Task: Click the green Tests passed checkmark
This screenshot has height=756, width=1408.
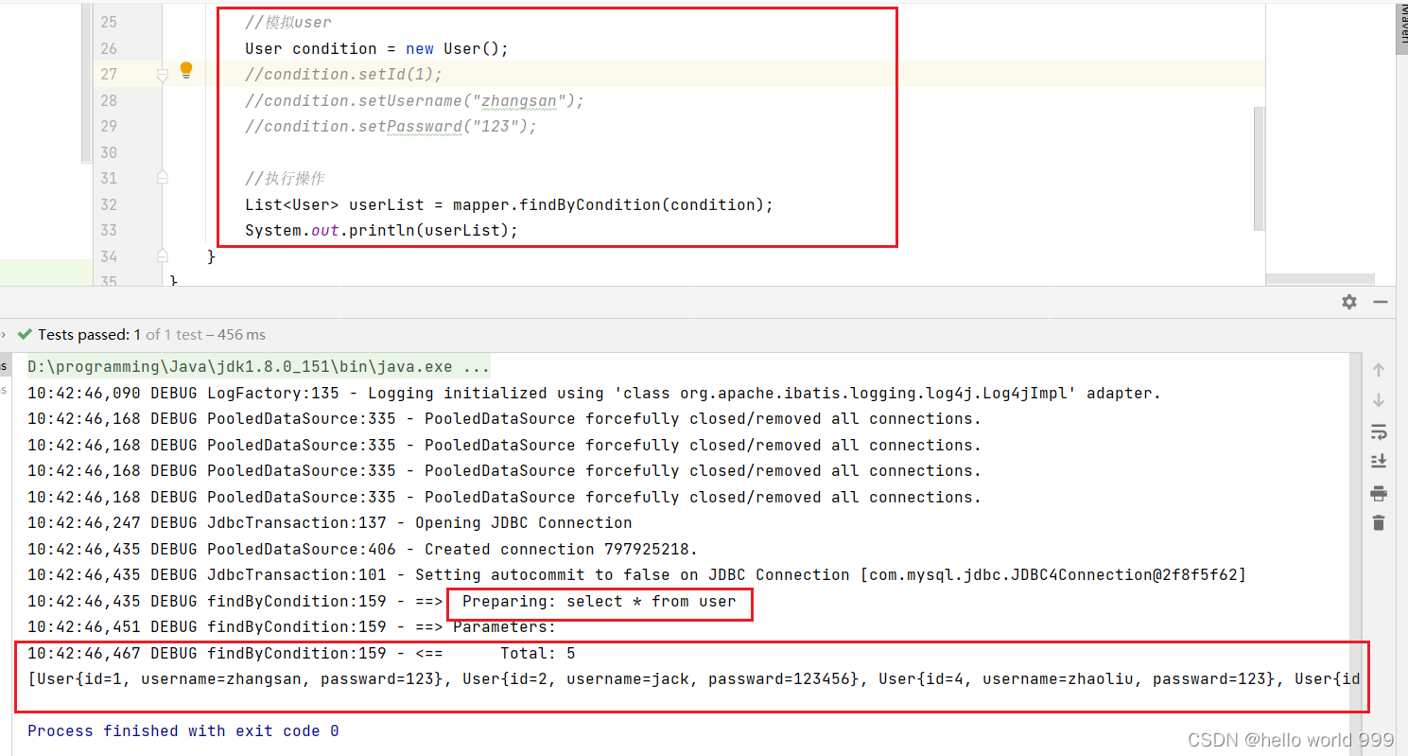Action: (26, 334)
